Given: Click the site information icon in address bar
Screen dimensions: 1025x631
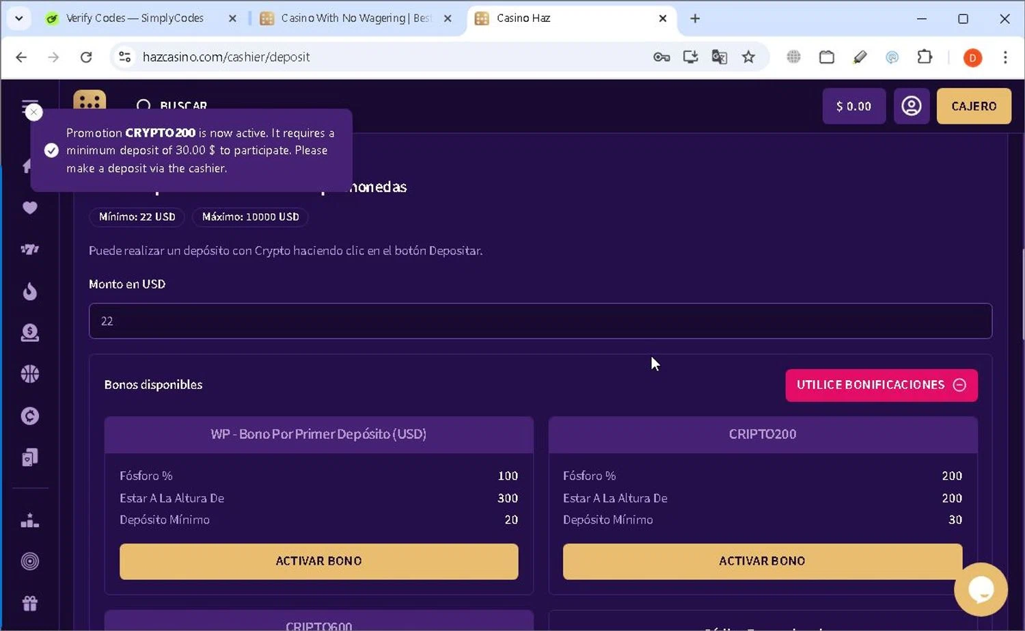Looking at the screenshot, I should [x=124, y=57].
